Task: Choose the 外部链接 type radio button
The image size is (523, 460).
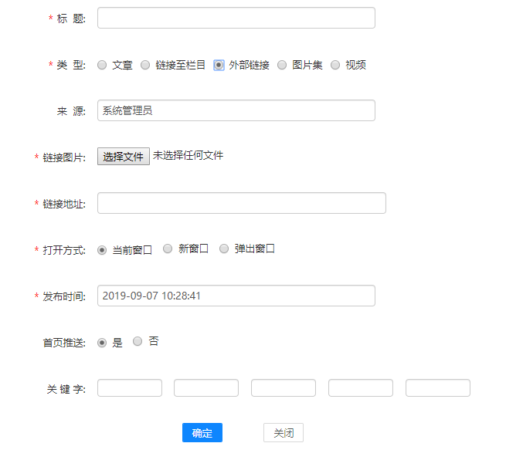Action: click(219, 66)
